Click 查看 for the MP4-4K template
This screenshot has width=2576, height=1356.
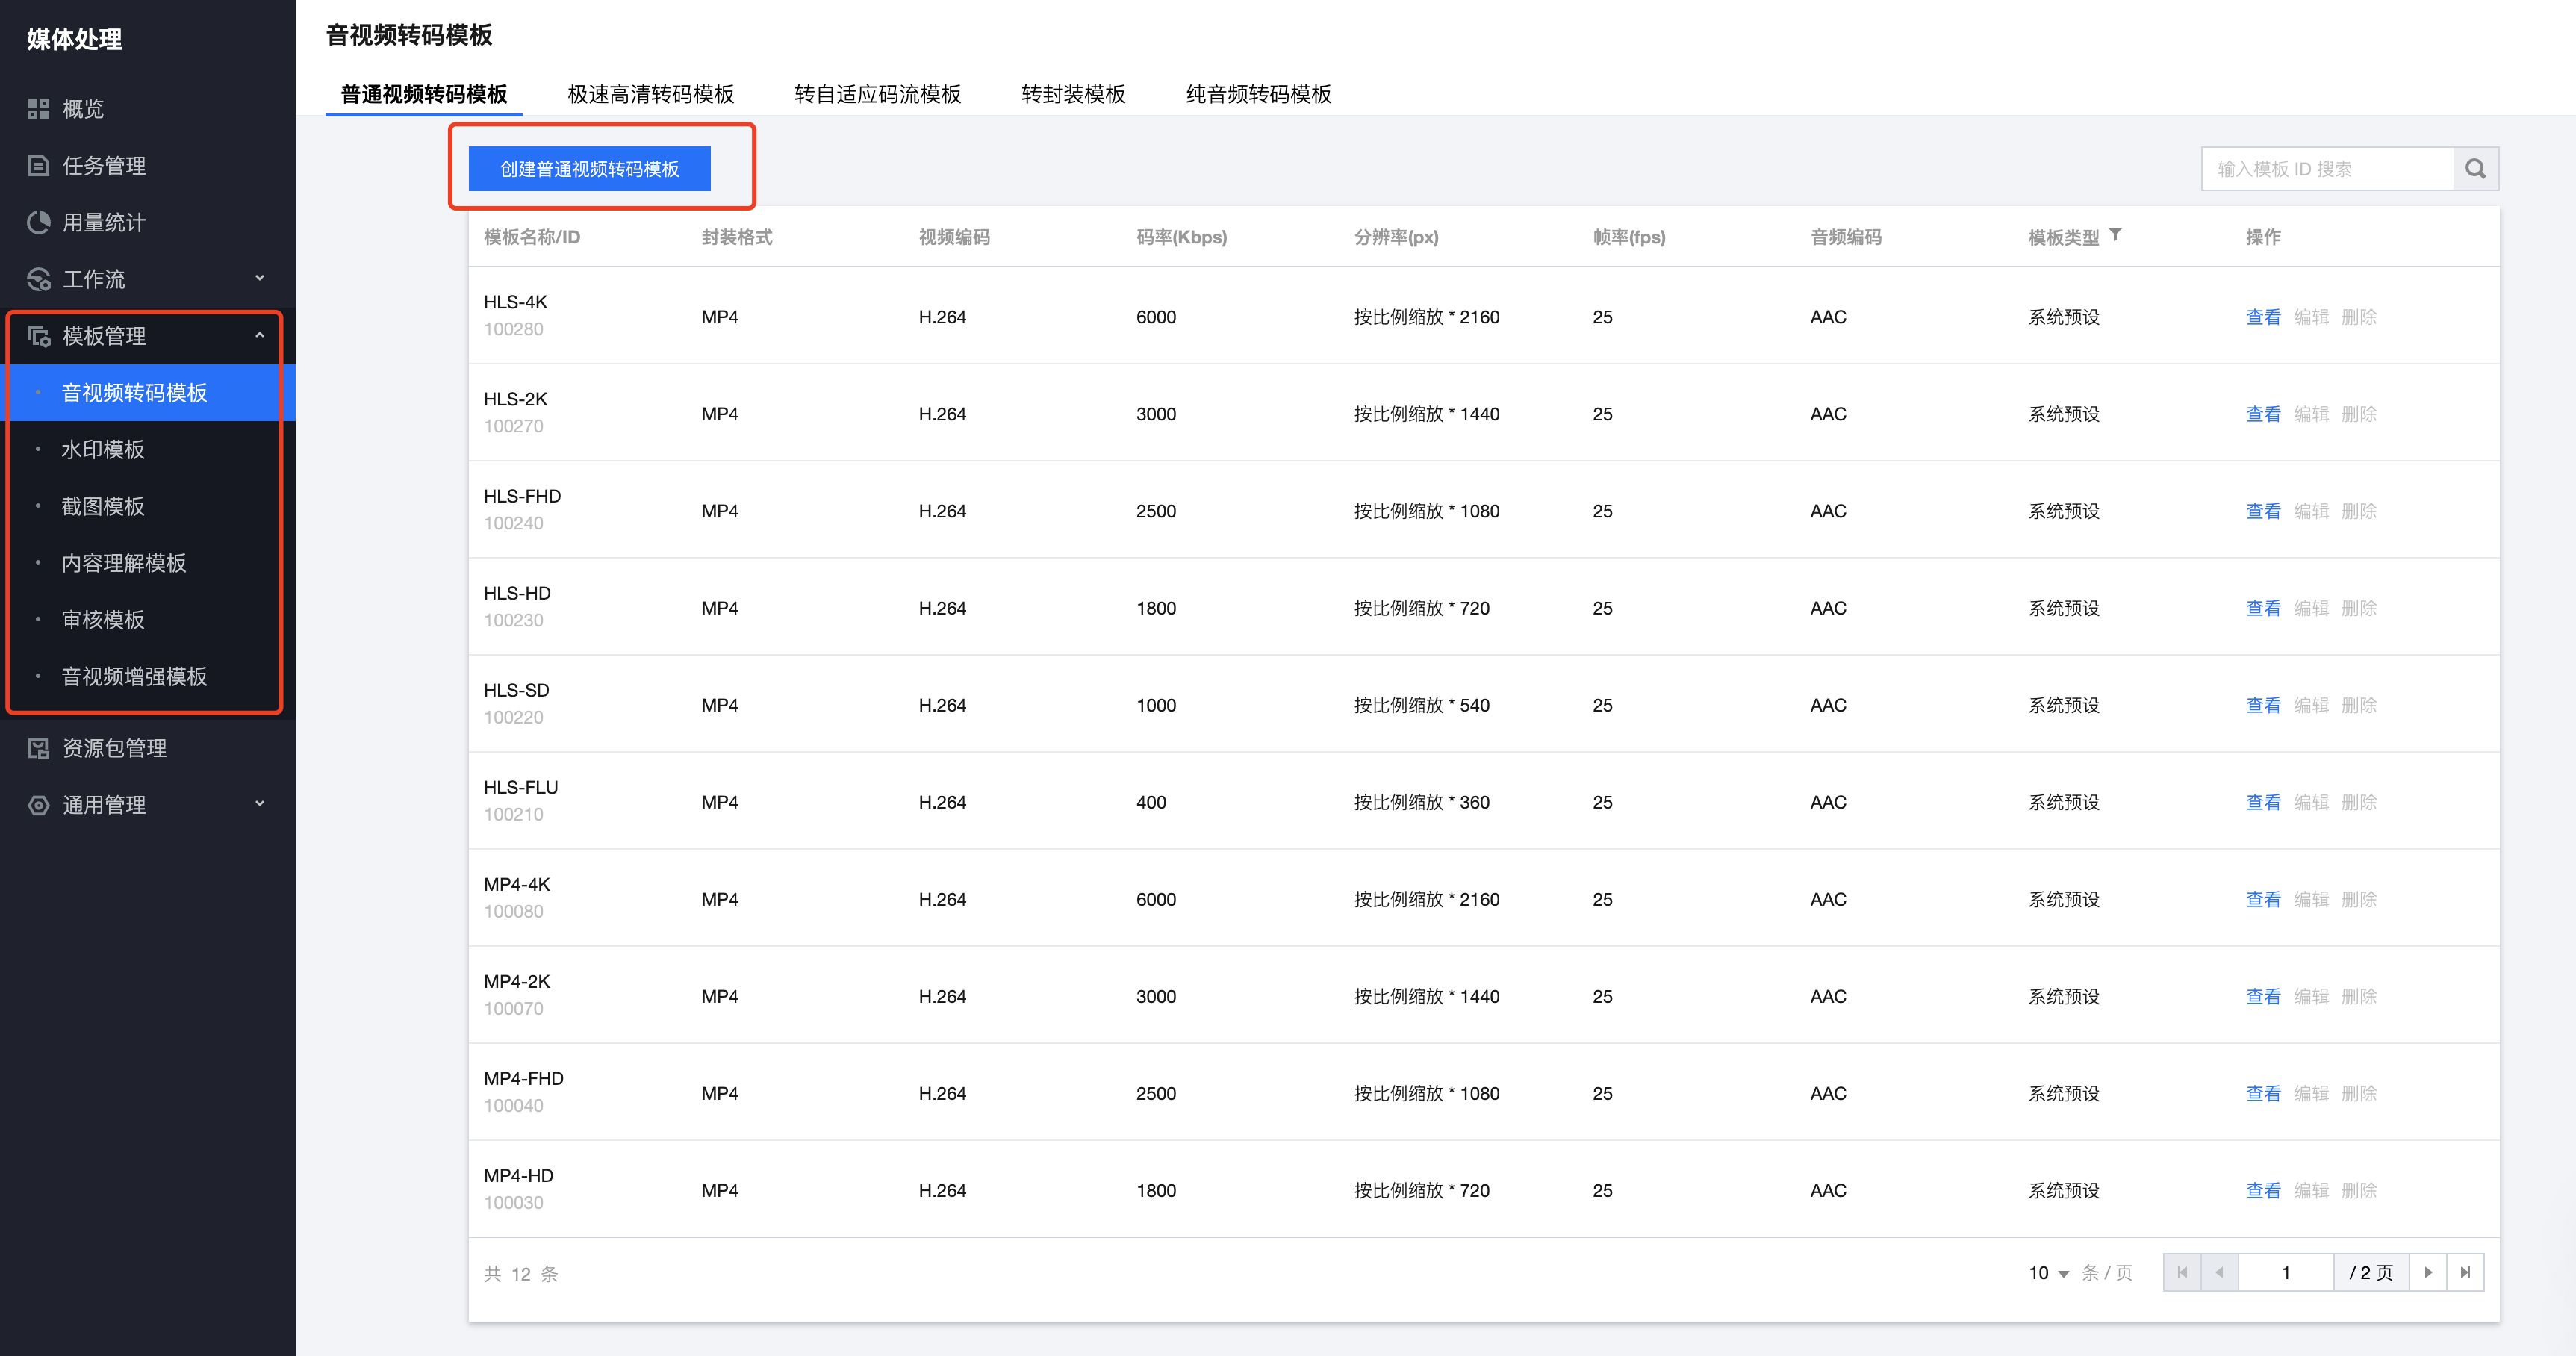[2263, 899]
